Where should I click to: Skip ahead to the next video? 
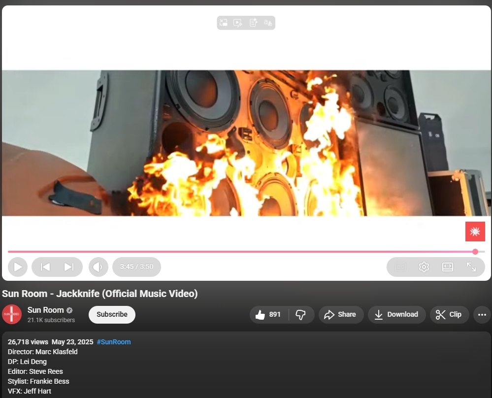[x=69, y=267]
